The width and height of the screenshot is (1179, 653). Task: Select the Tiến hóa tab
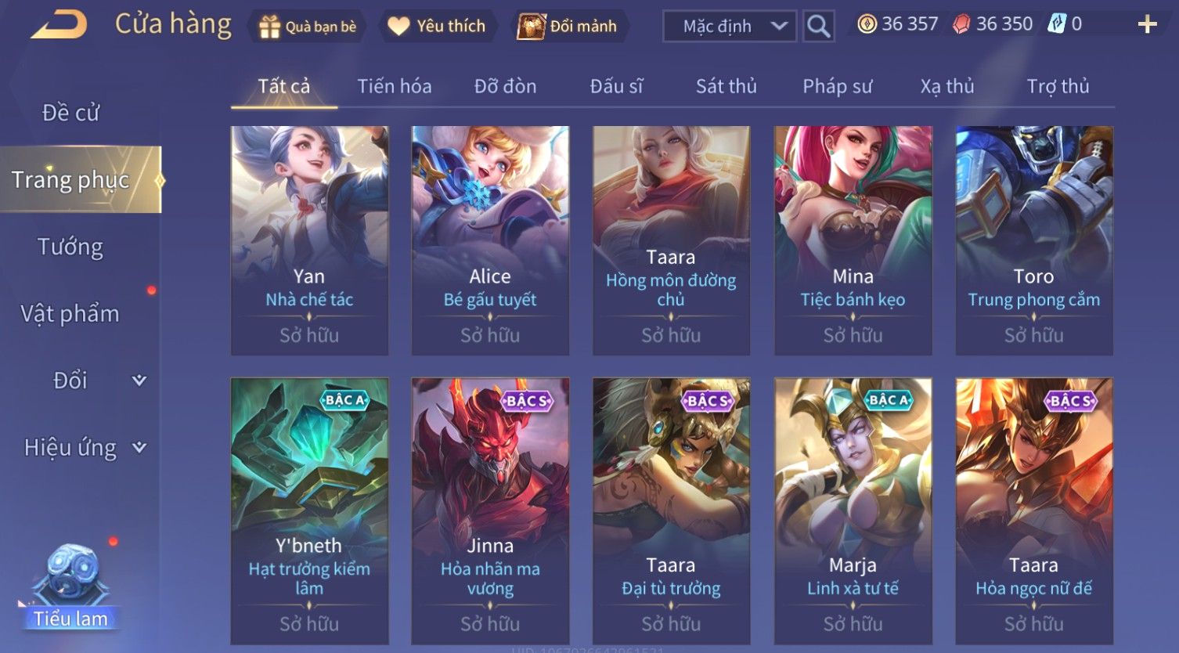[x=395, y=86]
